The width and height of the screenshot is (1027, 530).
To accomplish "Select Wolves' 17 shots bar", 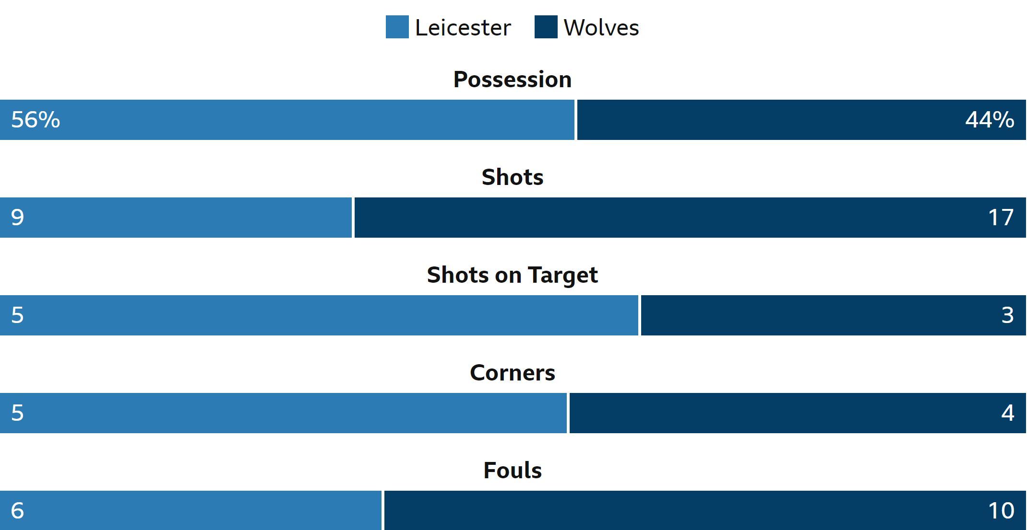I will 690,218.
